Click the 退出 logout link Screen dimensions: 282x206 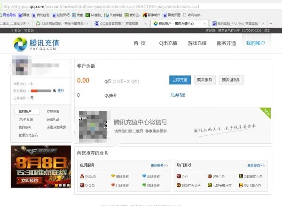click(267, 30)
